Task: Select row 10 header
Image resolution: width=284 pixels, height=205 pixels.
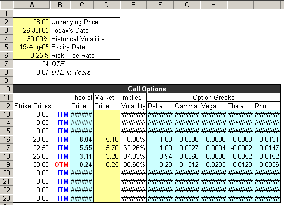Action: point(6,89)
